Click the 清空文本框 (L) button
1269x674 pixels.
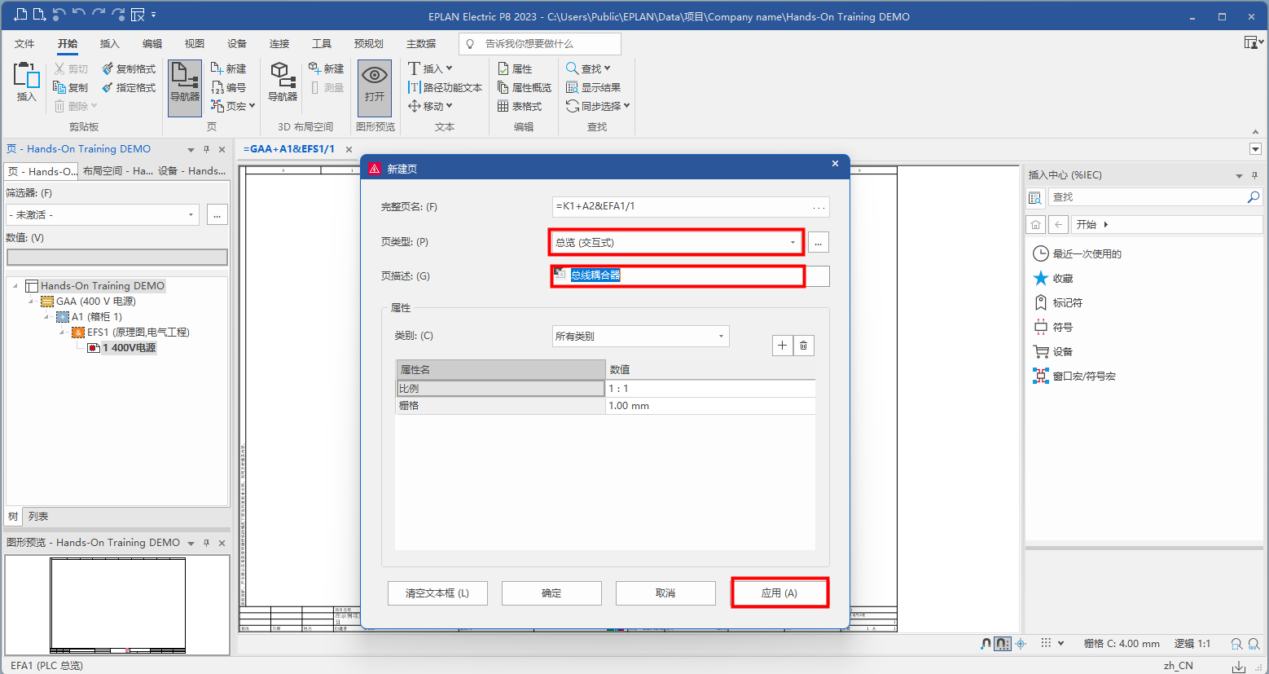(437, 593)
